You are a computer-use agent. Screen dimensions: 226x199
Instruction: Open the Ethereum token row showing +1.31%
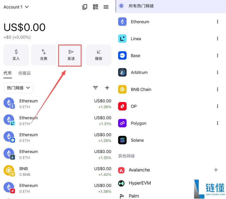point(57,121)
